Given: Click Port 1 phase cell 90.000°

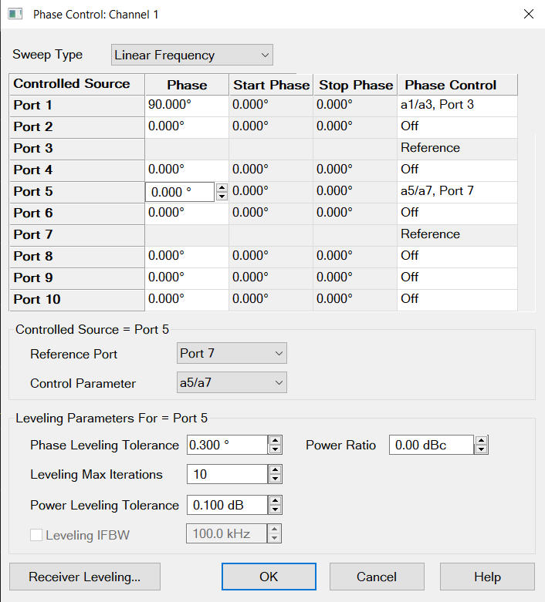Looking at the screenshot, I should click(187, 106).
